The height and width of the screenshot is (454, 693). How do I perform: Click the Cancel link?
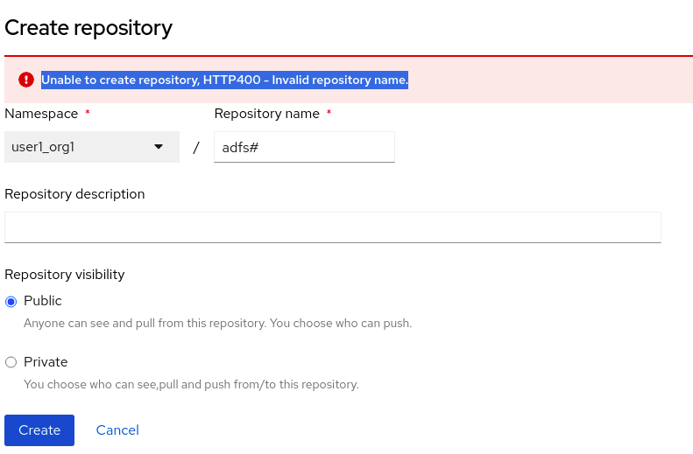click(117, 430)
